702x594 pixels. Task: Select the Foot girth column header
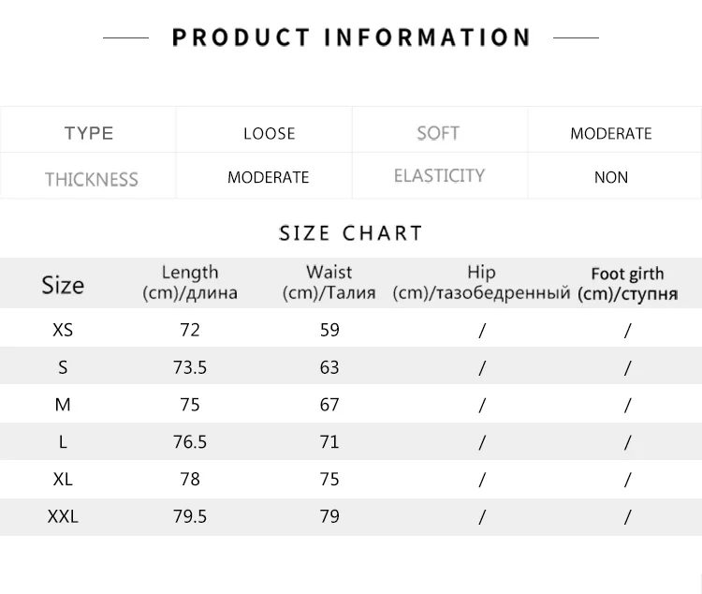point(627,283)
